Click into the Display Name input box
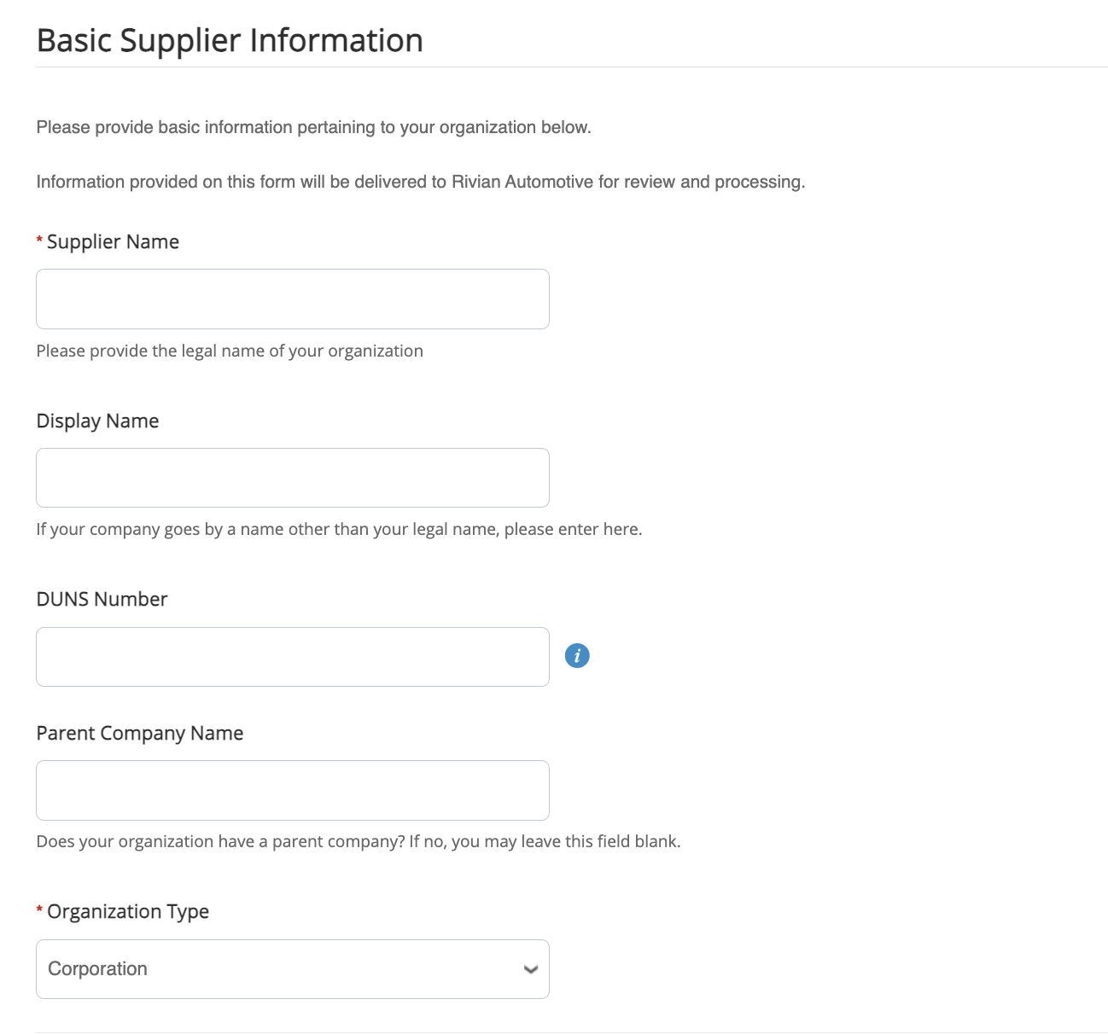This screenshot has height=1034, width=1108. pyautogui.click(x=292, y=478)
